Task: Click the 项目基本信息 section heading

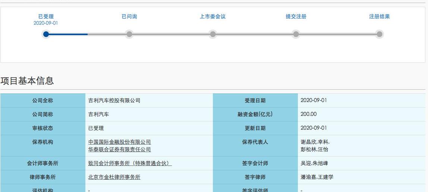Action: (27, 81)
